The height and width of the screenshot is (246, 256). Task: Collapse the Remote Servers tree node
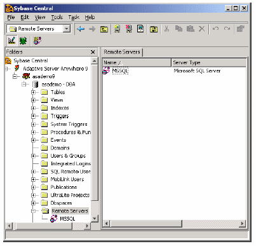33,211
